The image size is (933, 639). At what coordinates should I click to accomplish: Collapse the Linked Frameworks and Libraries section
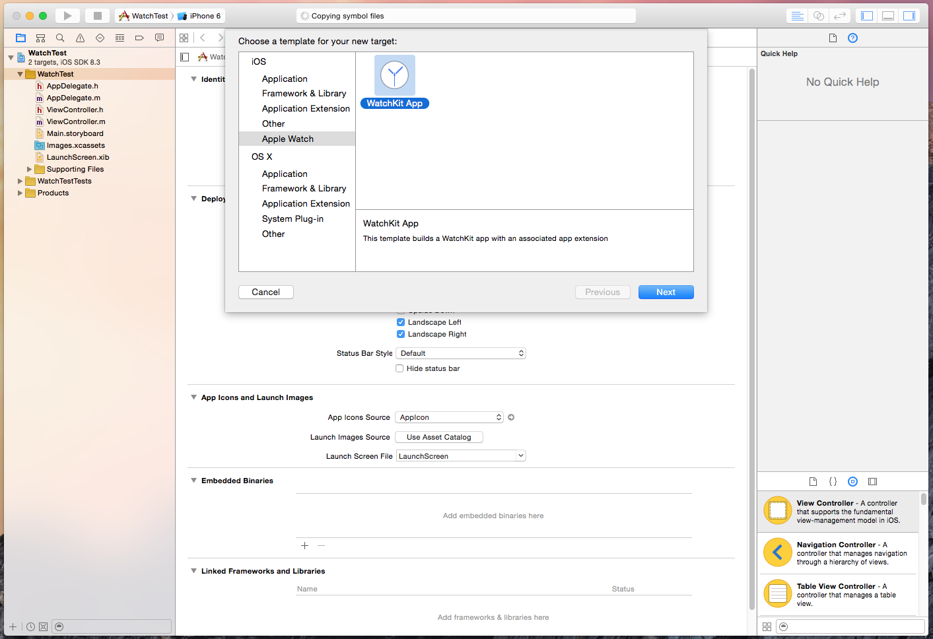193,571
